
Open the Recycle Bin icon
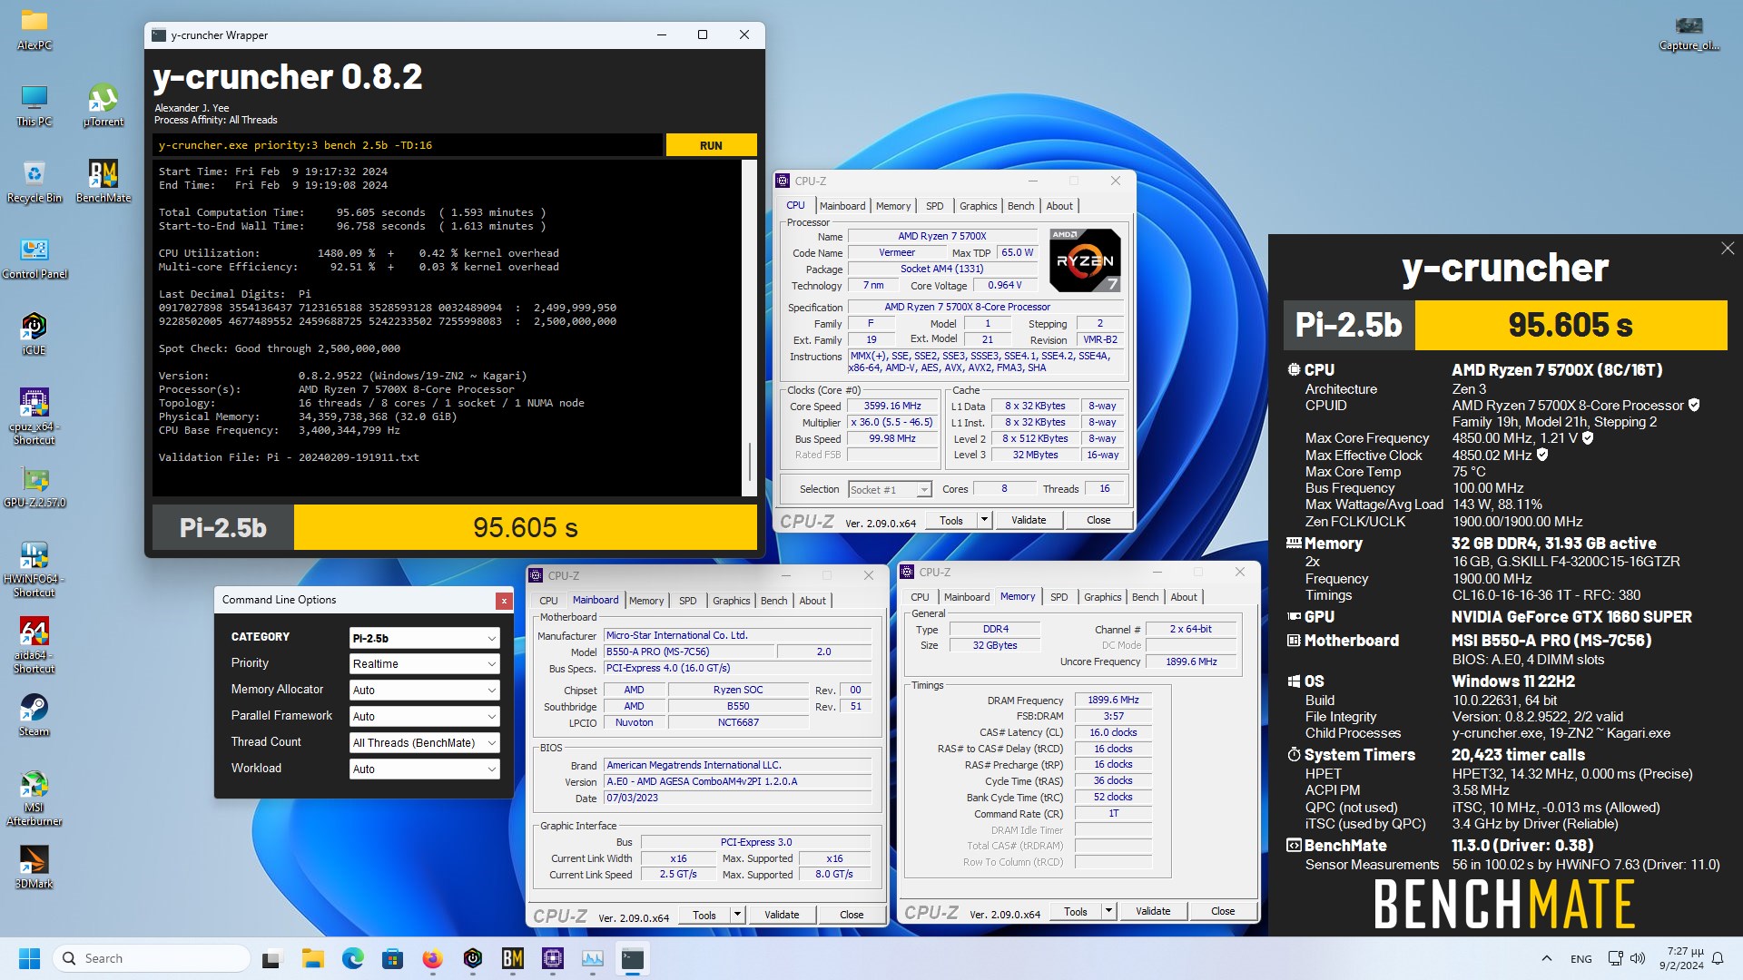click(x=34, y=181)
